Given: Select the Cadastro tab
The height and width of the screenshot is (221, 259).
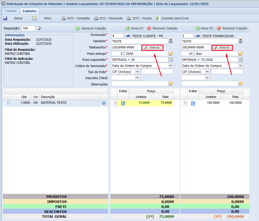Looking at the screenshot, I should click(x=29, y=11).
